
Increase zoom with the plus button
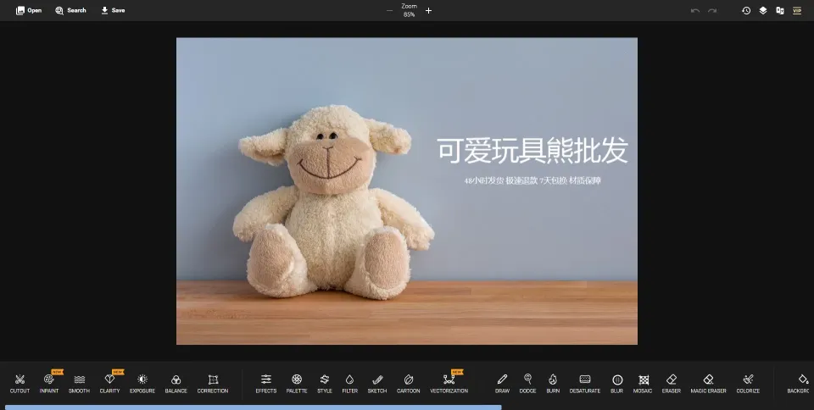pos(428,11)
